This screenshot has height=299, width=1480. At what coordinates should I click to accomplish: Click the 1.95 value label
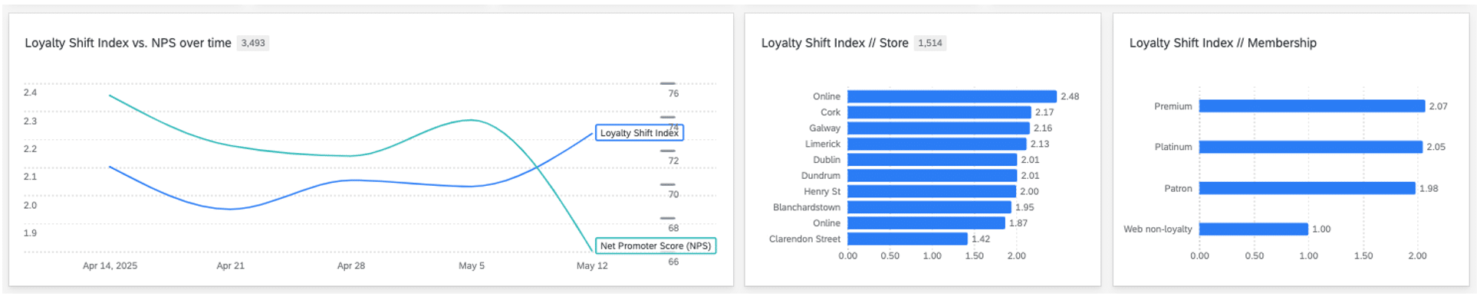pyautogui.click(x=1024, y=207)
